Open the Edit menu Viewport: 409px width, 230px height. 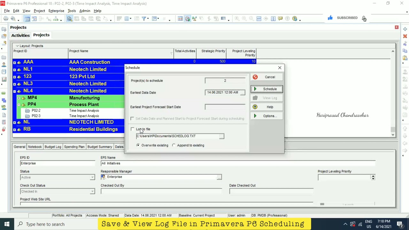click(x=16, y=11)
